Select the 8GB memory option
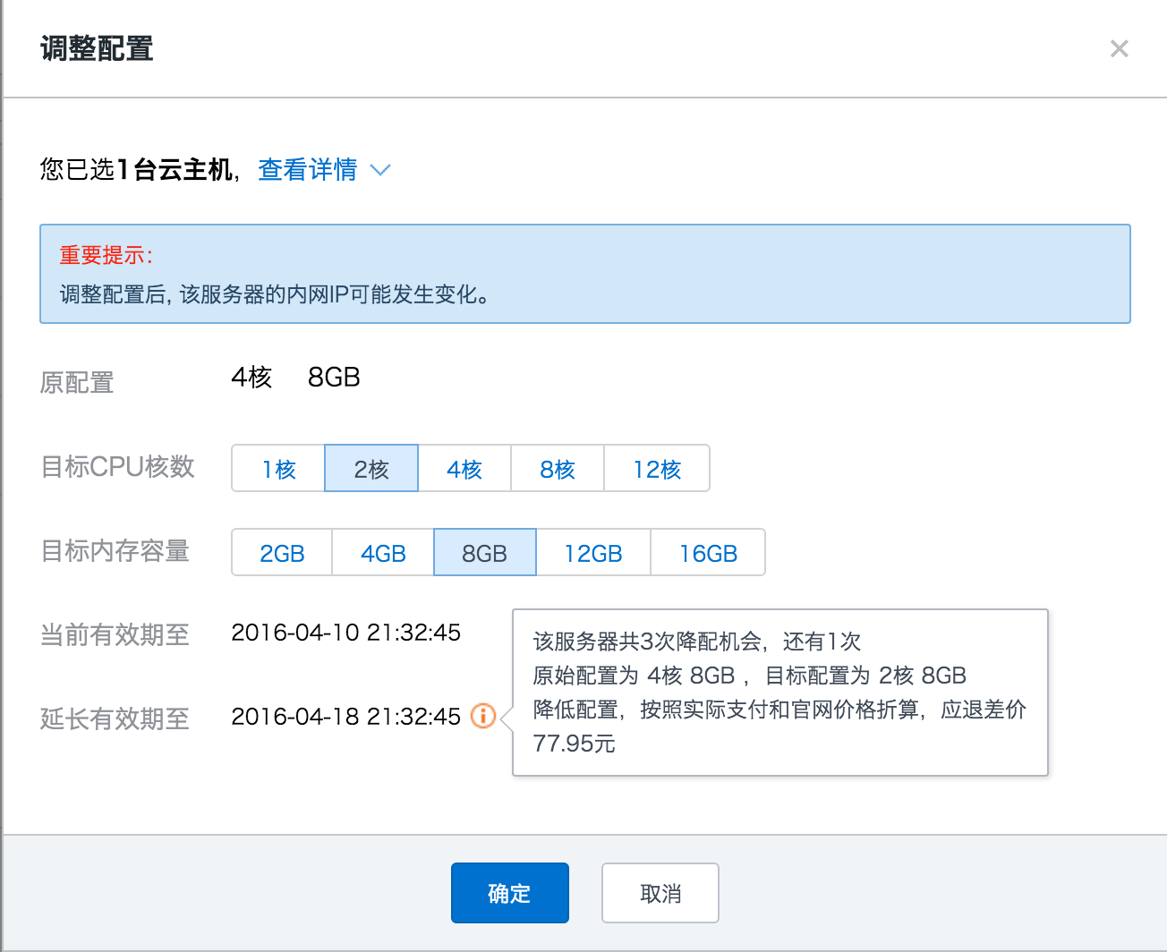 pos(485,552)
